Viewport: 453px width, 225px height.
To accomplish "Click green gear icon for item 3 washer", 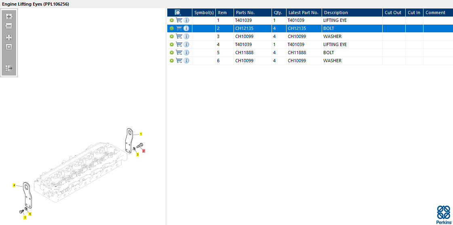I will click(172, 36).
